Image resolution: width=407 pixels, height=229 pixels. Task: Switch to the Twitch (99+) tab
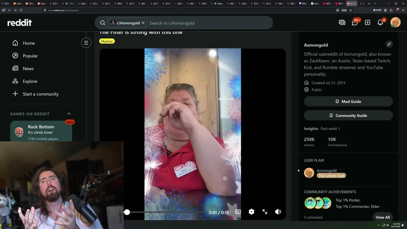(x=304, y=3)
